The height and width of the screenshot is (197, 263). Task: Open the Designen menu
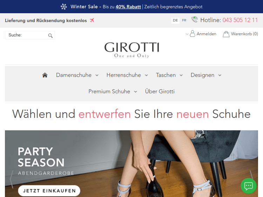tap(202, 75)
